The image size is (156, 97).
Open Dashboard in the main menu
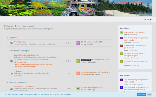tap(10, 3)
